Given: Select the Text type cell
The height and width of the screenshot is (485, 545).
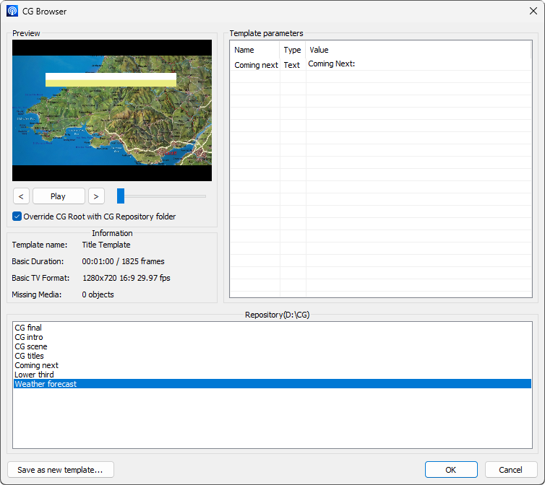Looking at the screenshot, I should coord(293,64).
